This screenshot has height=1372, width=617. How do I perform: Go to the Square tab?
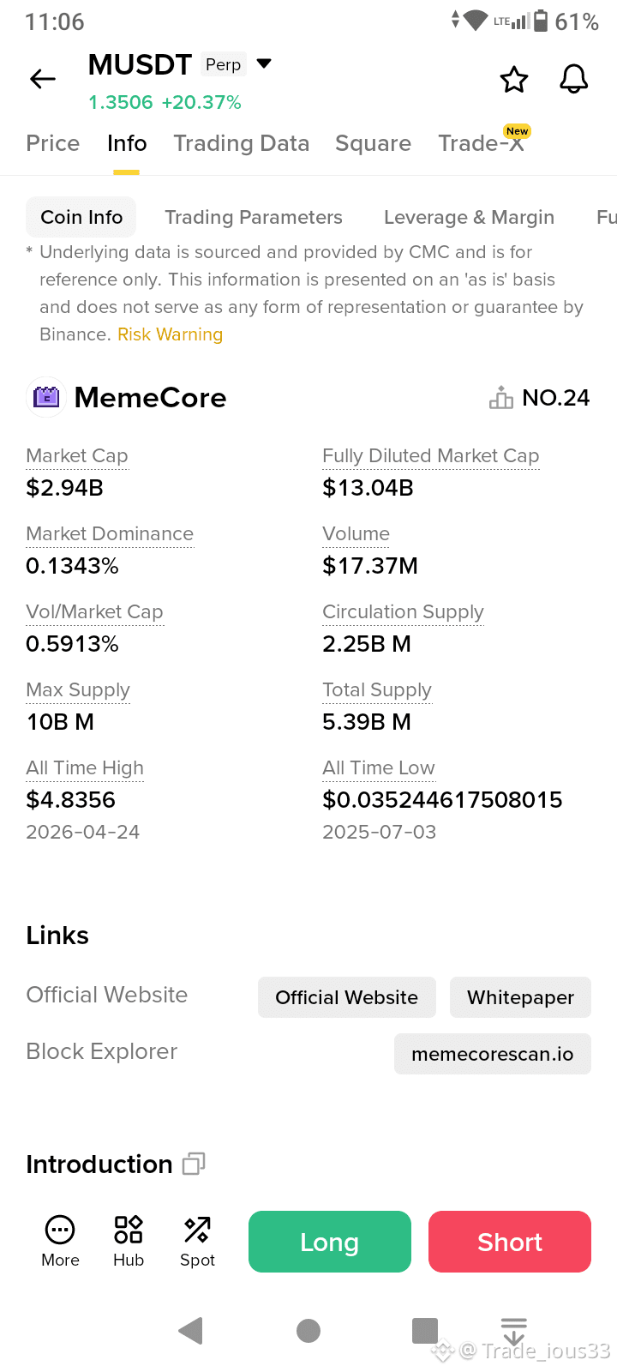click(x=374, y=143)
